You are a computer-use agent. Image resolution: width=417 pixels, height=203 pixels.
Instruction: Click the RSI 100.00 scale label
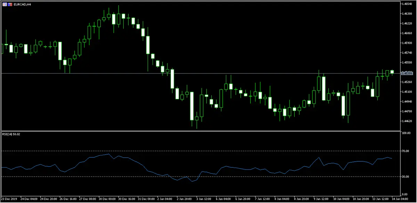407,133
